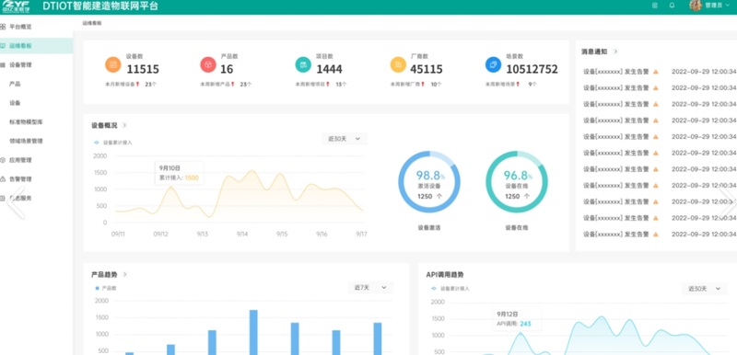
Task: Click the document icon beside the bell
Action: [x=655, y=6]
